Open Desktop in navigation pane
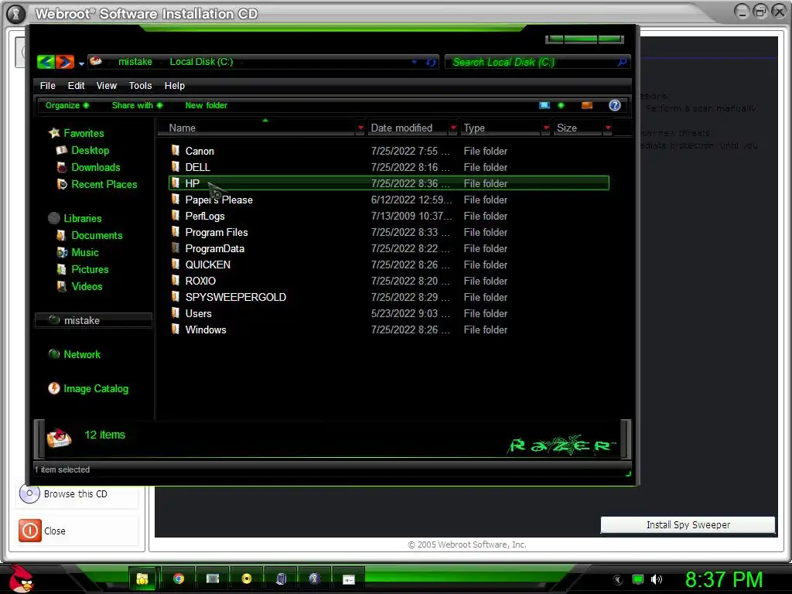Screen dimensions: 792x594 pos(90,151)
